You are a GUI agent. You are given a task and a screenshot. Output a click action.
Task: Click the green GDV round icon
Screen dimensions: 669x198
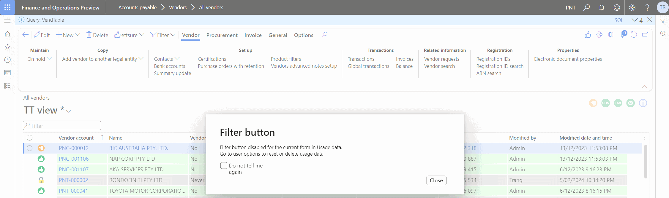[x=605, y=103]
